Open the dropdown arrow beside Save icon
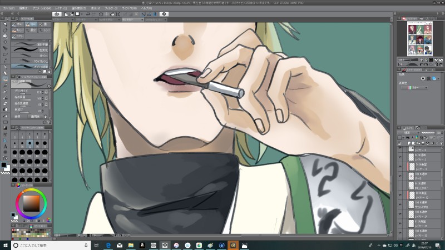The width and height of the screenshot is (445, 250). (x=82, y=14)
